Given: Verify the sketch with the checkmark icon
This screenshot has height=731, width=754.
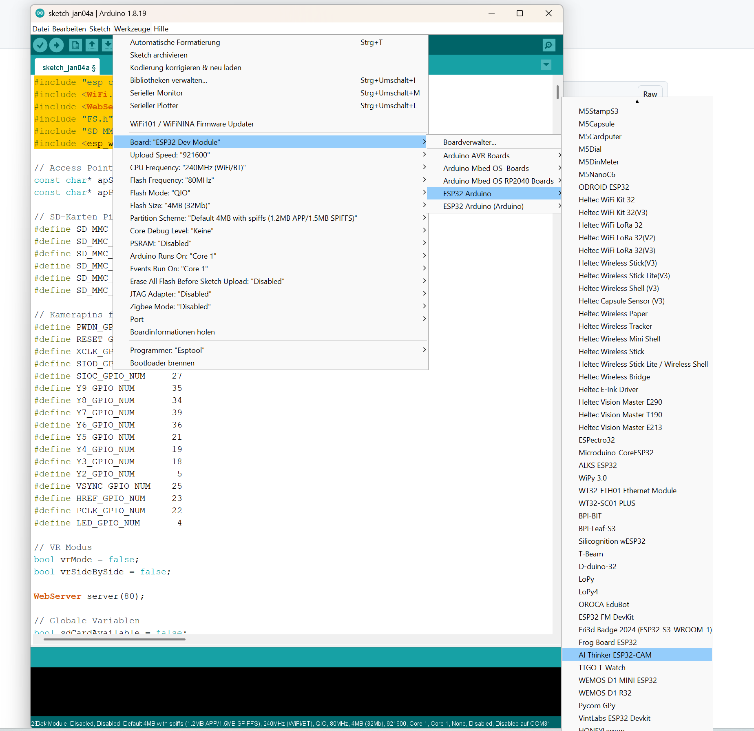Looking at the screenshot, I should pyautogui.click(x=40, y=45).
